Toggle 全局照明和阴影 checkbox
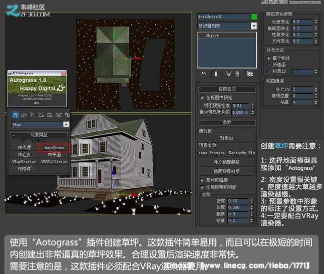 202,187
